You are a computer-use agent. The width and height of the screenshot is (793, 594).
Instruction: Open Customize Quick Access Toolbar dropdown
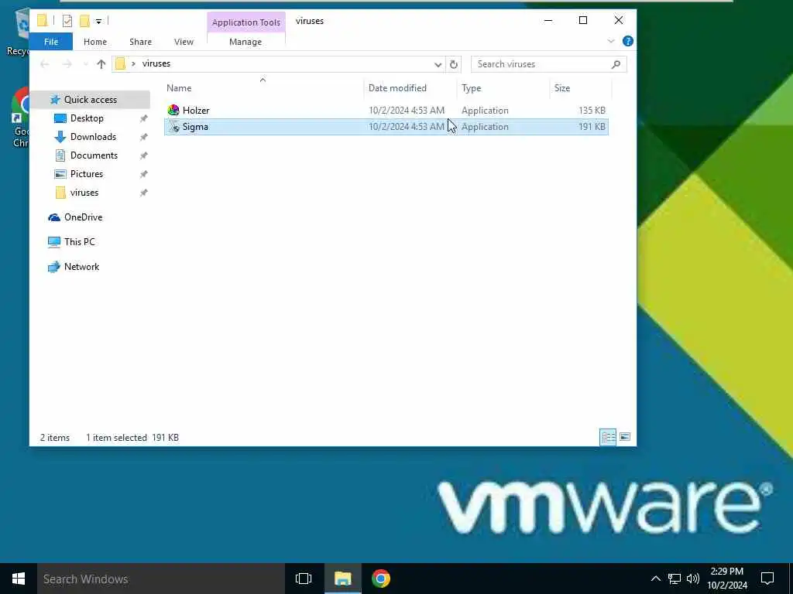[98, 21]
